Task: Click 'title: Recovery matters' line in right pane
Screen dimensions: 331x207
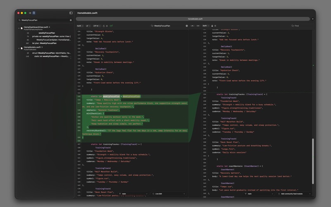Action: coord(226,173)
